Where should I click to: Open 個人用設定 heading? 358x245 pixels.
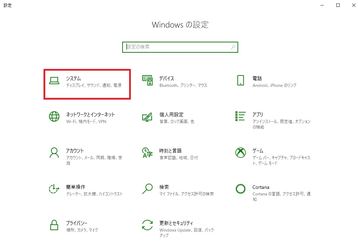click(172, 114)
